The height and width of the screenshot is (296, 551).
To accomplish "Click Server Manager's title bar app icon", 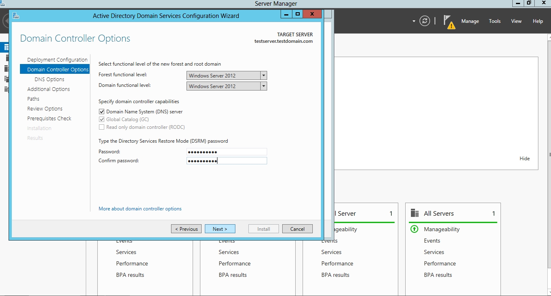I will (2, 3).
